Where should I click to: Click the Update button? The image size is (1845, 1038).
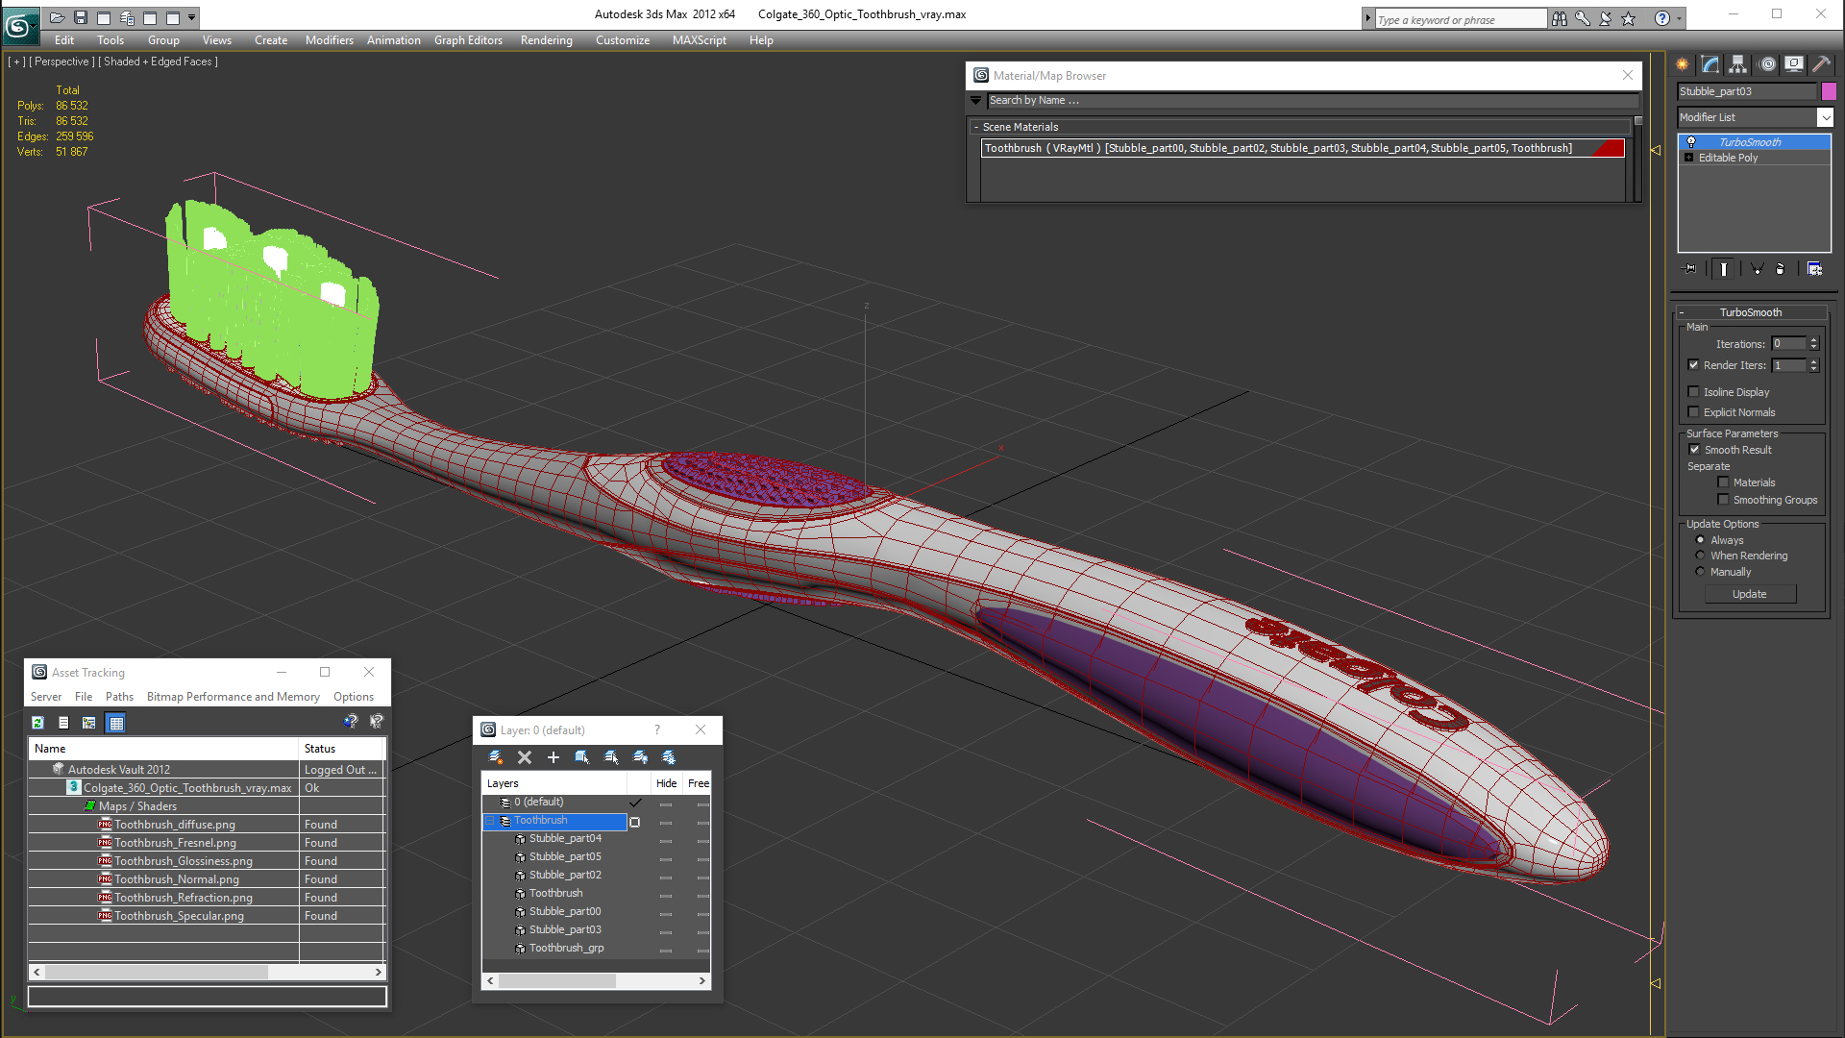click(x=1749, y=594)
